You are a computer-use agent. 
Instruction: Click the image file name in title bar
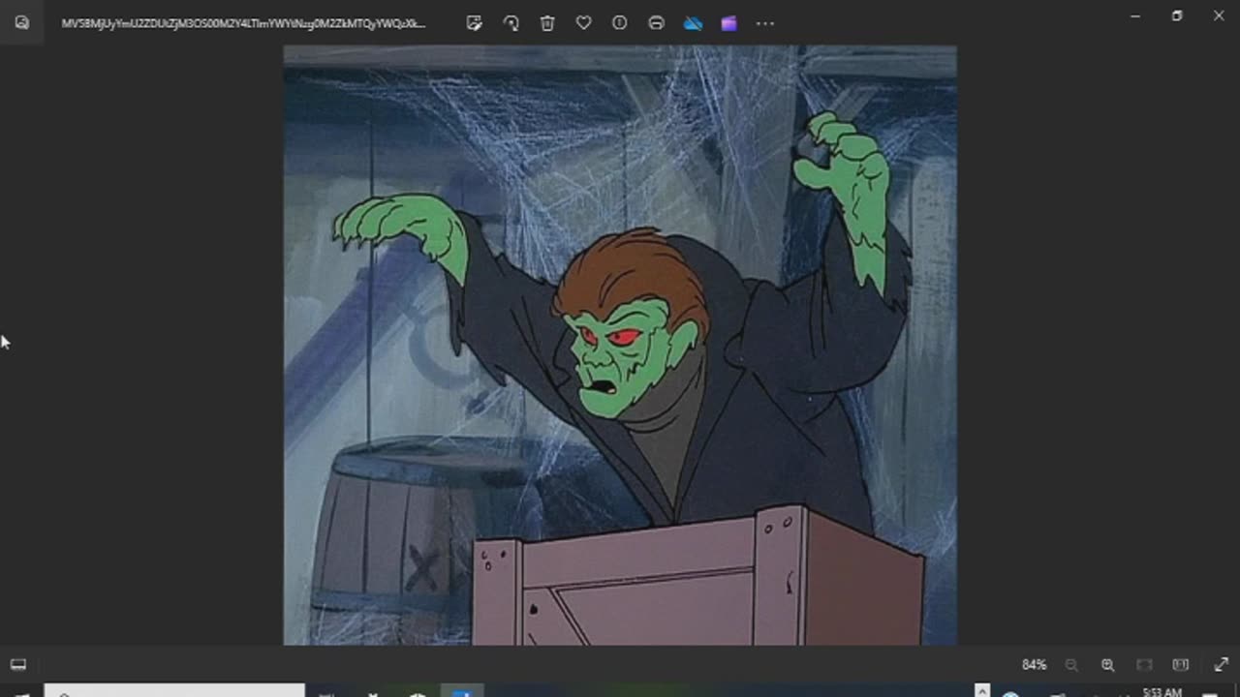243,23
